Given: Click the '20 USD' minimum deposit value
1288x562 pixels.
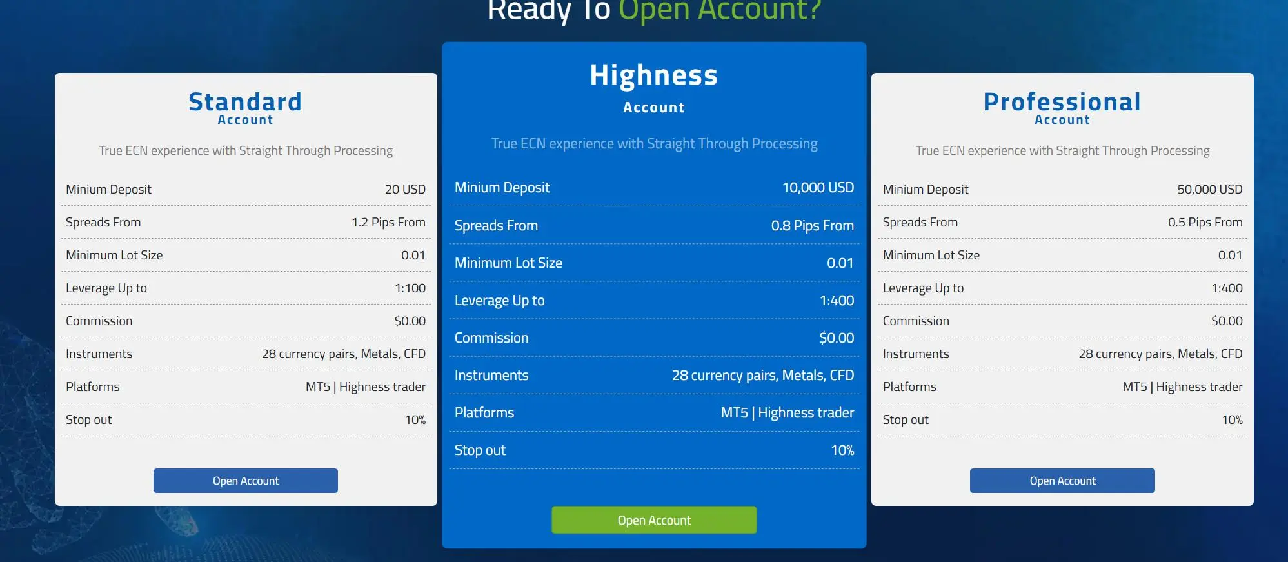Looking at the screenshot, I should coord(405,189).
